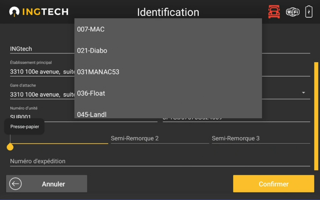320x200 pixels.
Task: Focus the Semi-Remorque 3 field
Action: (261, 138)
